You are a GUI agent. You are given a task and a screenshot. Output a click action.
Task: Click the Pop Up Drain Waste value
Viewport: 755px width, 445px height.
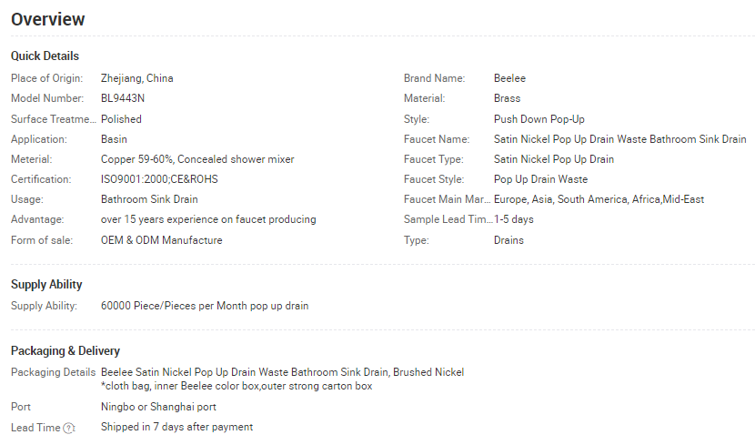pyautogui.click(x=540, y=179)
